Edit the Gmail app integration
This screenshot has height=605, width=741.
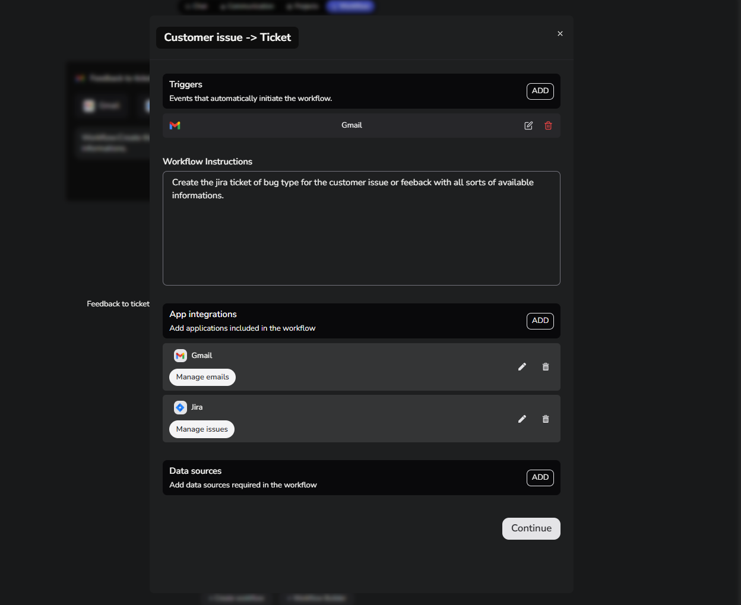tap(522, 367)
